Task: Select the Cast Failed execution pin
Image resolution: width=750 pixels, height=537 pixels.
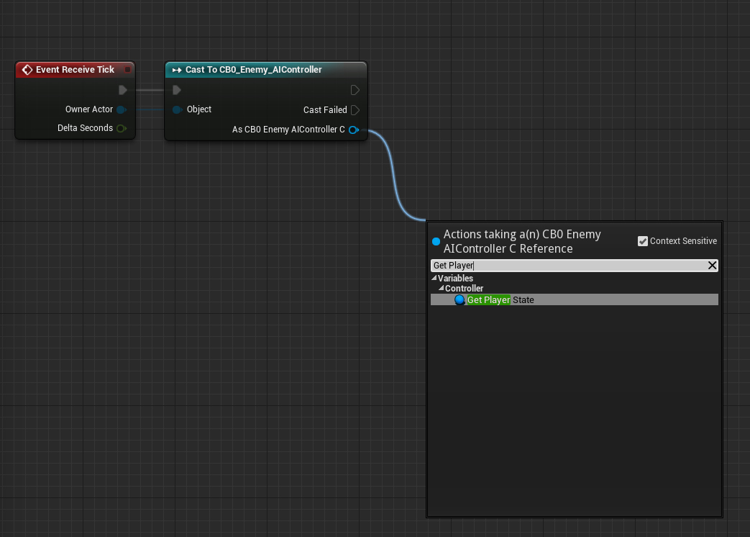Action: pyautogui.click(x=354, y=109)
